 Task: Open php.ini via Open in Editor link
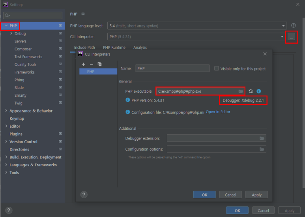point(218,112)
